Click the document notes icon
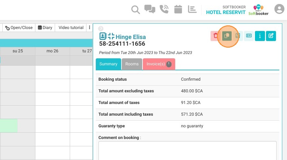The image size is (287, 160). [x=238, y=36]
